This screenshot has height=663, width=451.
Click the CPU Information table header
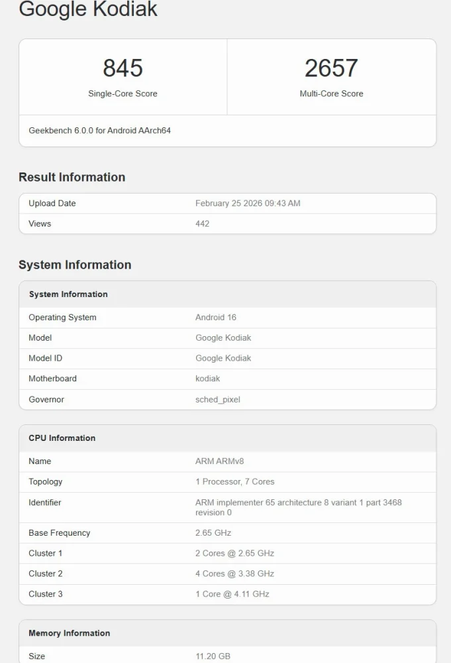(x=62, y=438)
